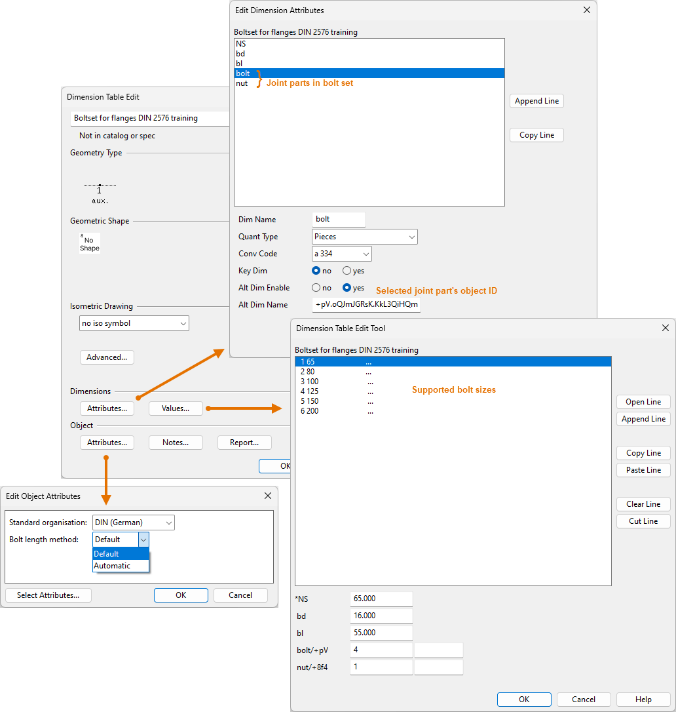This screenshot has height=712, width=676.
Task: Expand the Conv Code dropdown
Action: pyautogui.click(x=342, y=254)
